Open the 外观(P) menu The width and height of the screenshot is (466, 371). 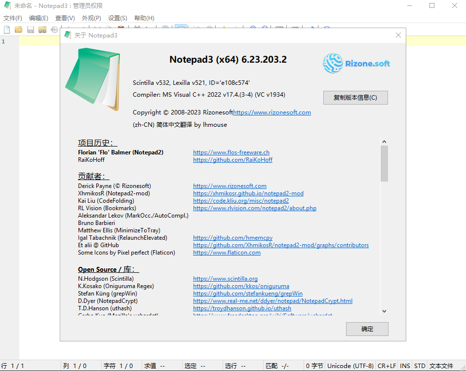pyautogui.click(x=91, y=18)
